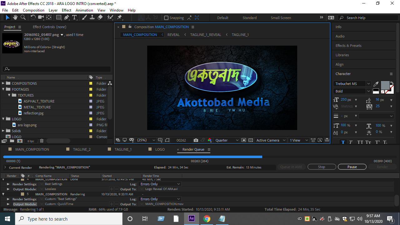The image size is (400, 225).
Task: Open the show channel RGB color icon
Action: tap(210, 140)
